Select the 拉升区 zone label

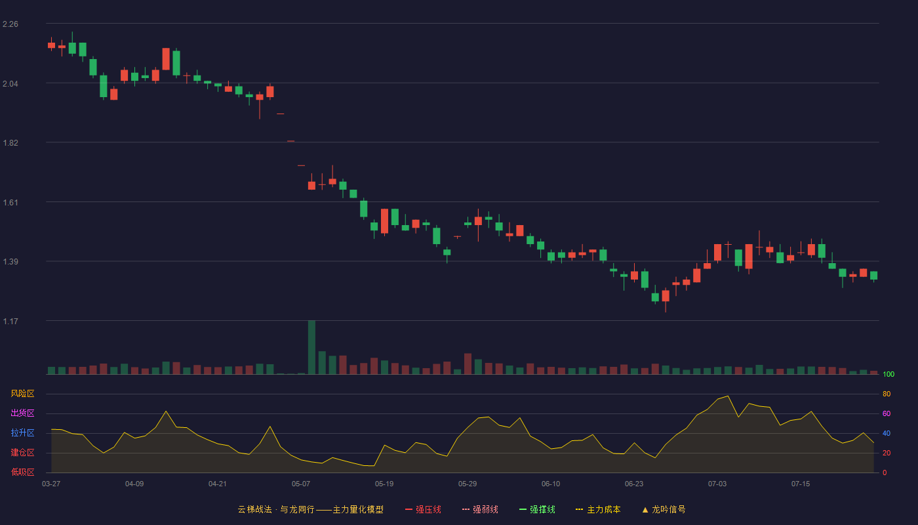point(22,433)
